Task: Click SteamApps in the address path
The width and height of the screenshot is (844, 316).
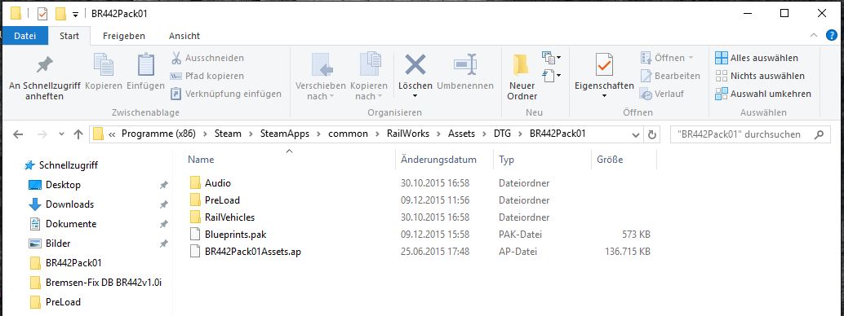Action: click(x=286, y=134)
